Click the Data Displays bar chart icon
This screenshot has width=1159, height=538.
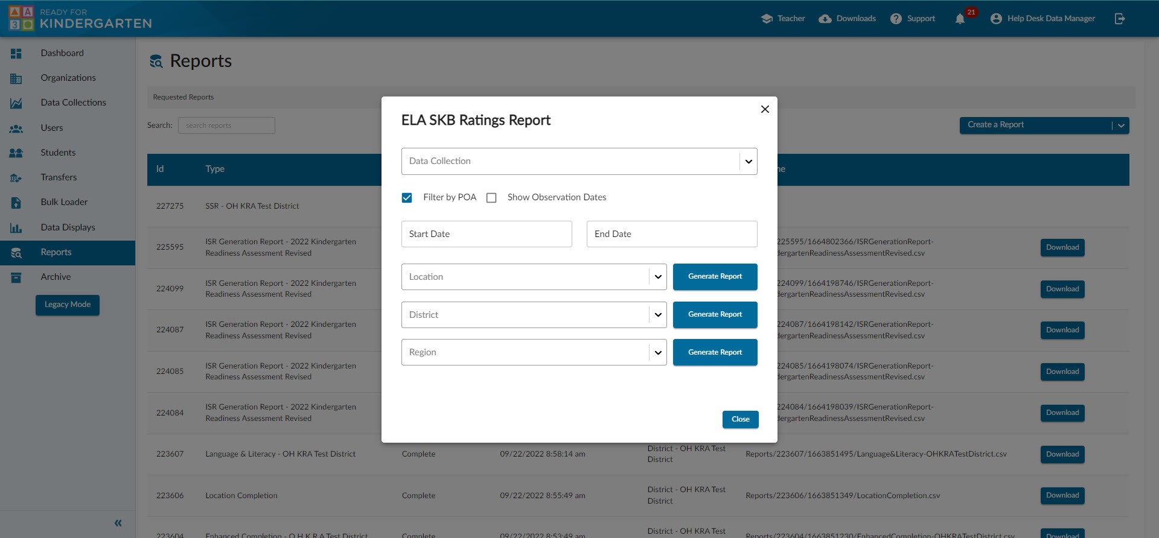16,228
